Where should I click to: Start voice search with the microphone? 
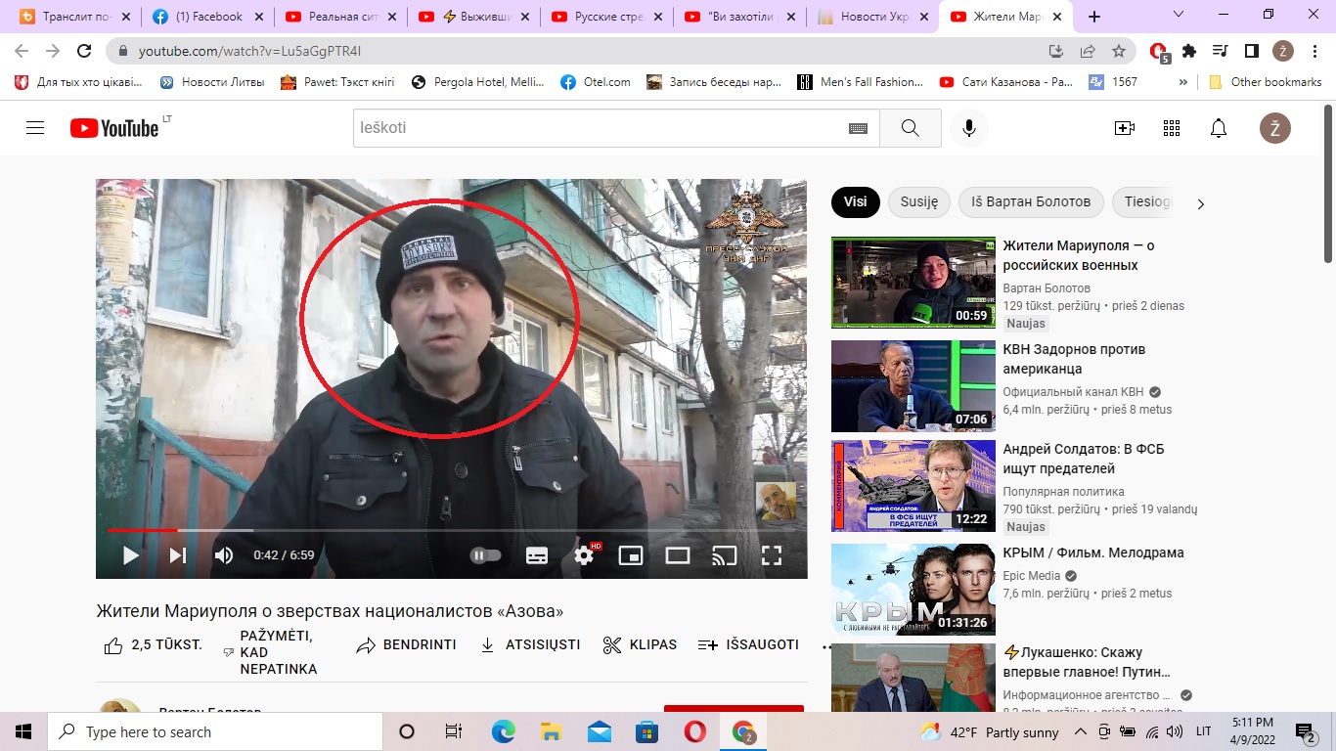(969, 128)
